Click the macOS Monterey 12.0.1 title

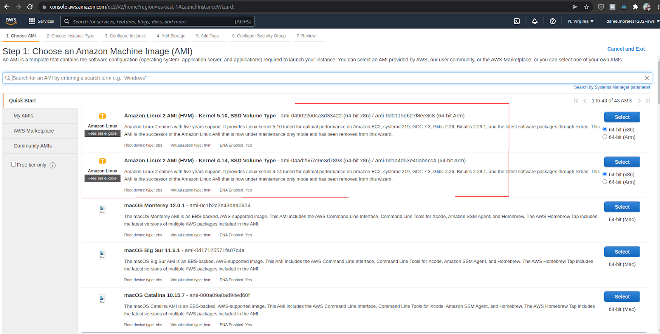point(154,206)
